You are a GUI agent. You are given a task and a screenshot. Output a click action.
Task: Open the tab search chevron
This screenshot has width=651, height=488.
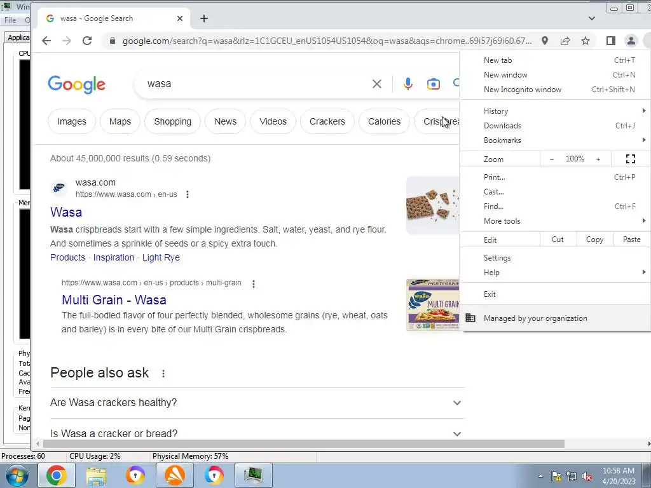coord(592,18)
